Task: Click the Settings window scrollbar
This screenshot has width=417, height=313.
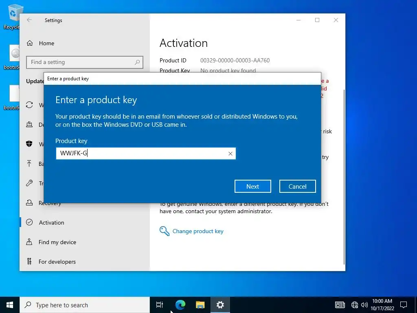Action: click(345, 177)
